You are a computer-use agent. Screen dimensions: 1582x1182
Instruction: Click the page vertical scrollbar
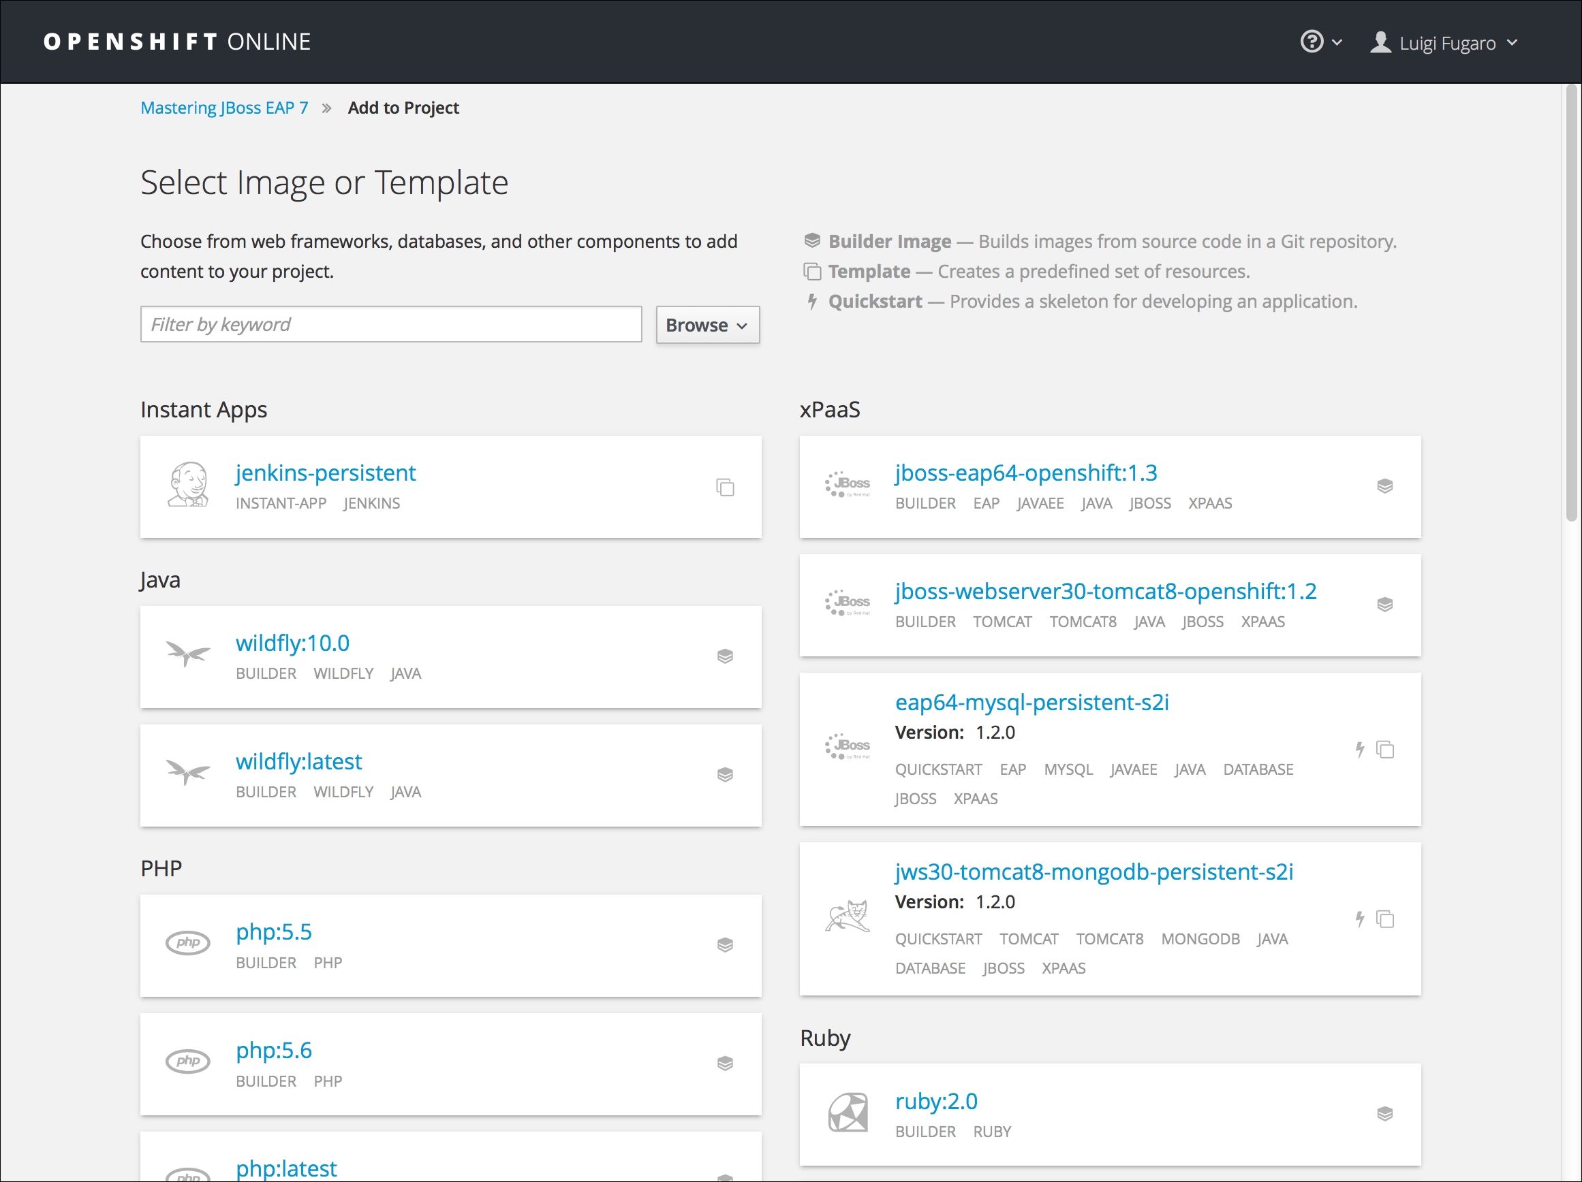tap(1572, 304)
